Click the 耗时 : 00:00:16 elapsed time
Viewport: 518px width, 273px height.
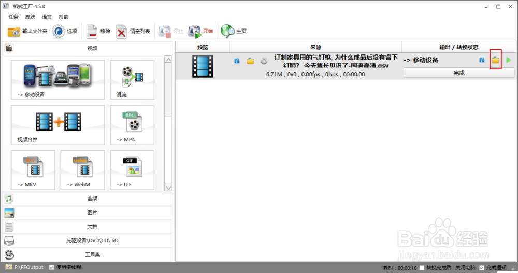pyautogui.click(x=400, y=268)
